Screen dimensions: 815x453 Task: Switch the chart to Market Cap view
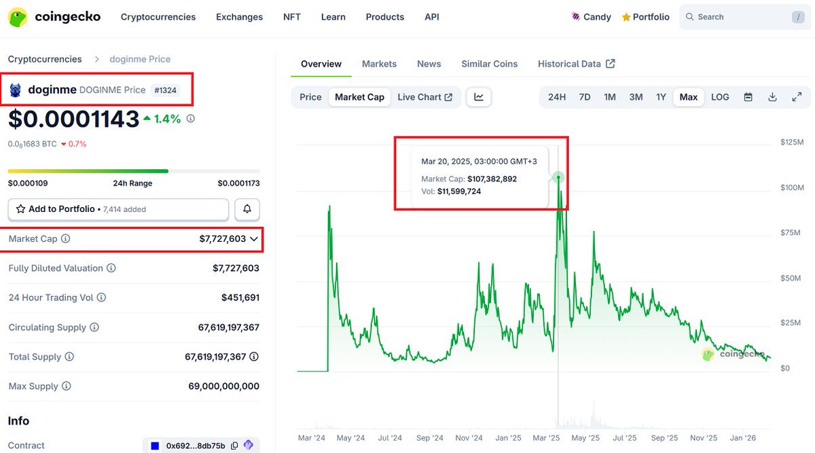pyautogui.click(x=359, y=97)
